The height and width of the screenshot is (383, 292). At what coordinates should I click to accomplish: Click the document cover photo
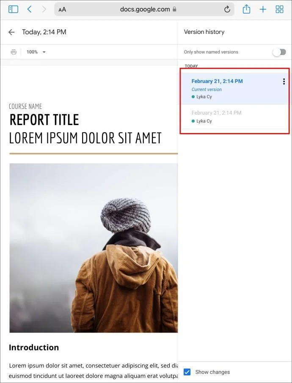click(94, 248)
